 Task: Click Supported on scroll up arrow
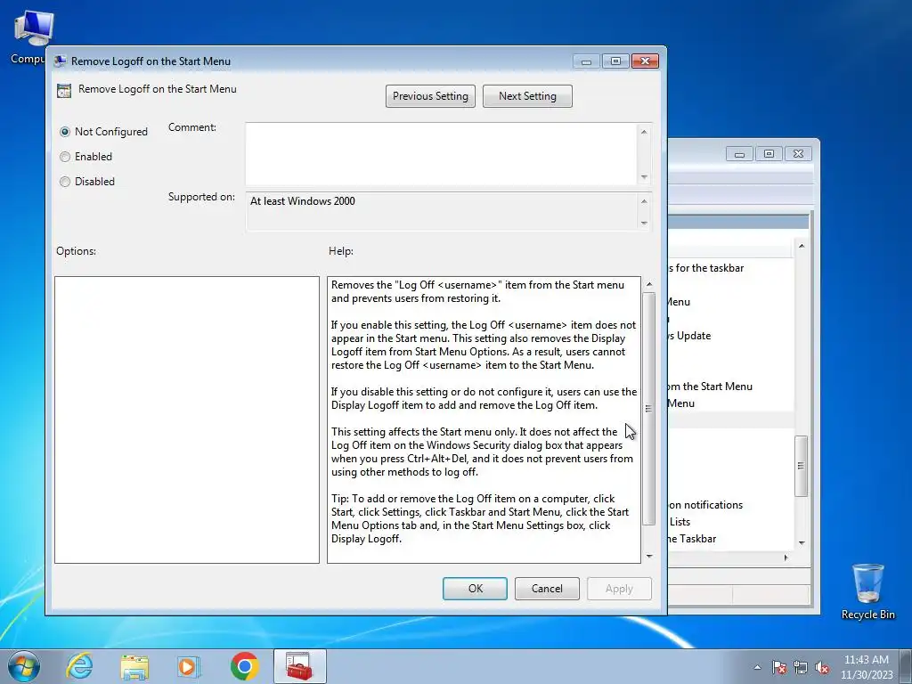(x=644, y=201)
